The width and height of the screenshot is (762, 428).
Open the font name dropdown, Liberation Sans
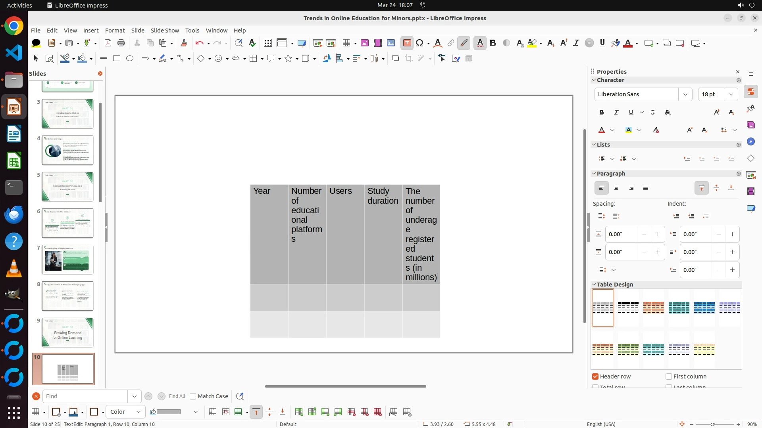(x=685, y=94)
